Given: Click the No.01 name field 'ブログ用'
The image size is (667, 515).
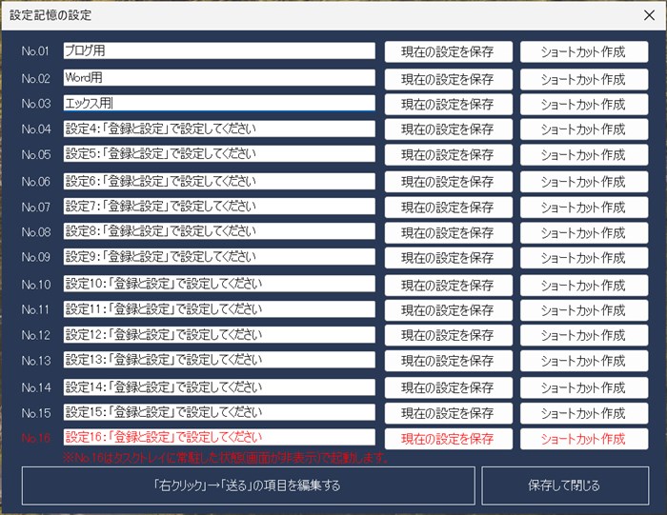Looking at the screenshot, I should (x=219, y=51).
